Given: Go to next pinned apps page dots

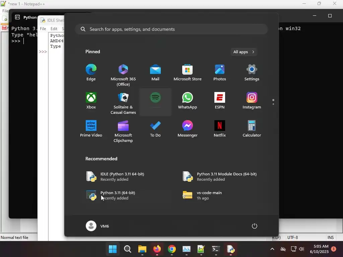Looking at the screenshot, I should (273, 102).
